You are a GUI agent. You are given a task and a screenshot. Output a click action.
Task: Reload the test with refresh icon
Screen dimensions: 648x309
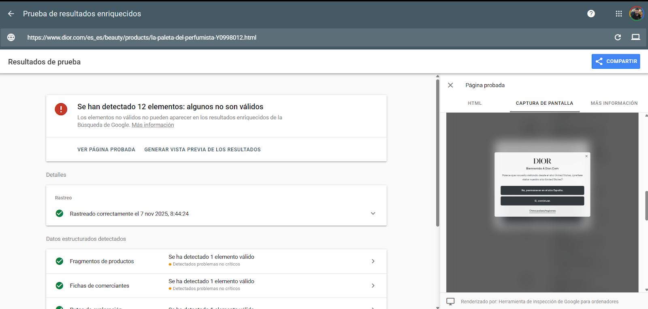[x=618, y=37]
